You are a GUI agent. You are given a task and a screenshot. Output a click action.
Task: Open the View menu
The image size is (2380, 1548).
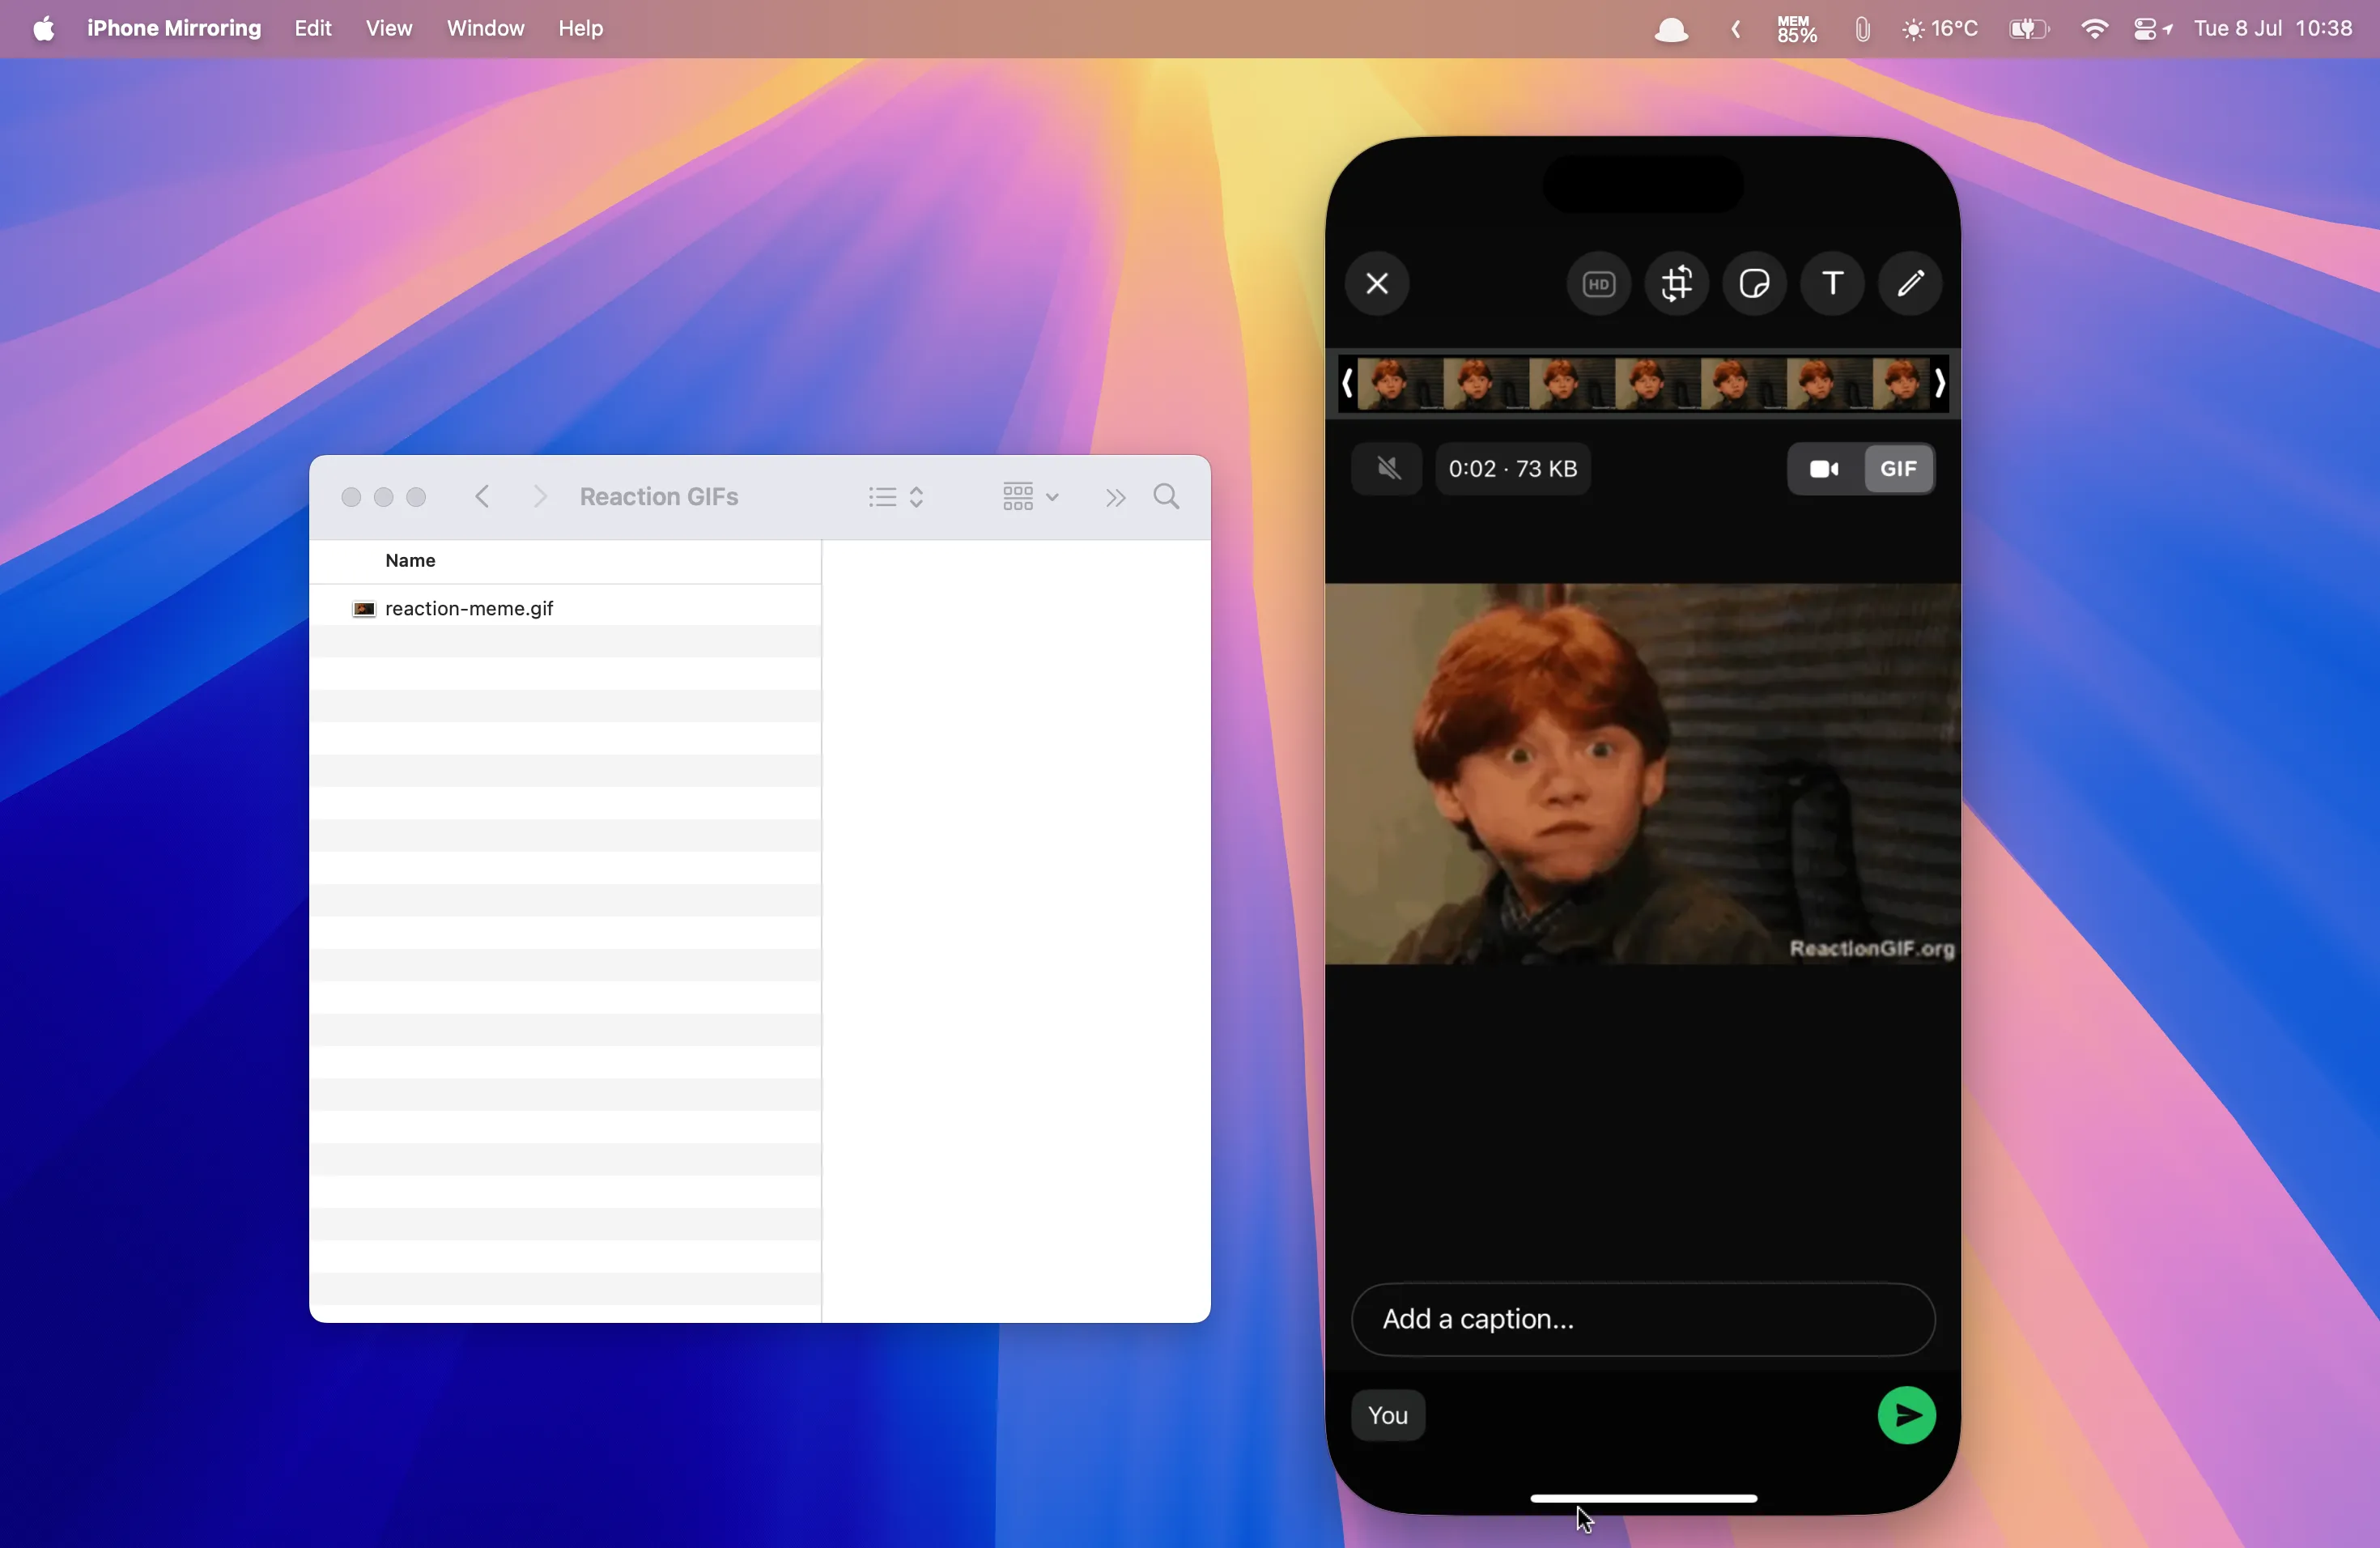(x=388, y=28)
